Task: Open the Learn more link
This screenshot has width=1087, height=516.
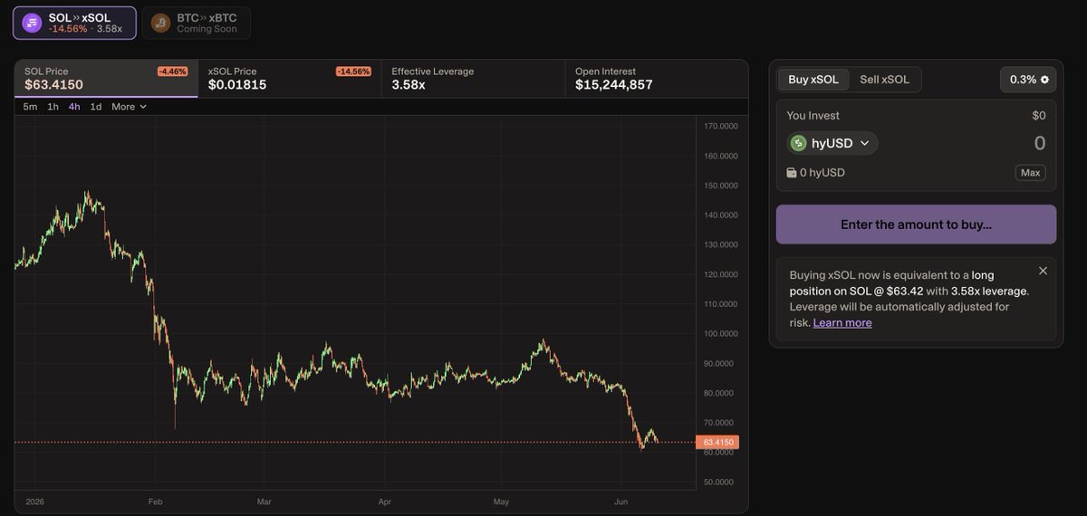Action: click(x=842, y=323)
